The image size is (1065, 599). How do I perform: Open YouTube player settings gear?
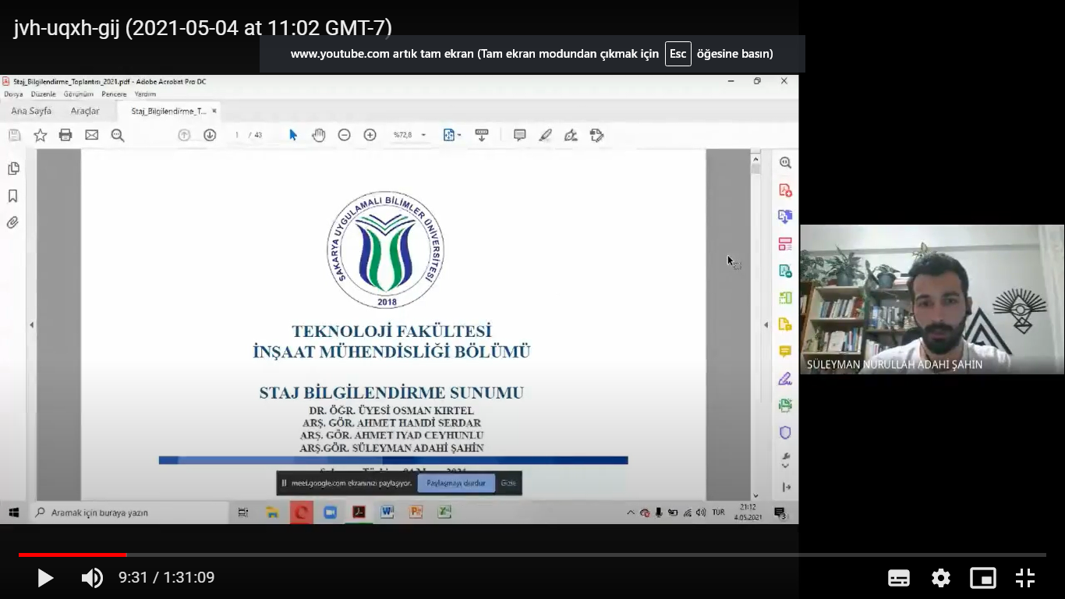[941, 578]
